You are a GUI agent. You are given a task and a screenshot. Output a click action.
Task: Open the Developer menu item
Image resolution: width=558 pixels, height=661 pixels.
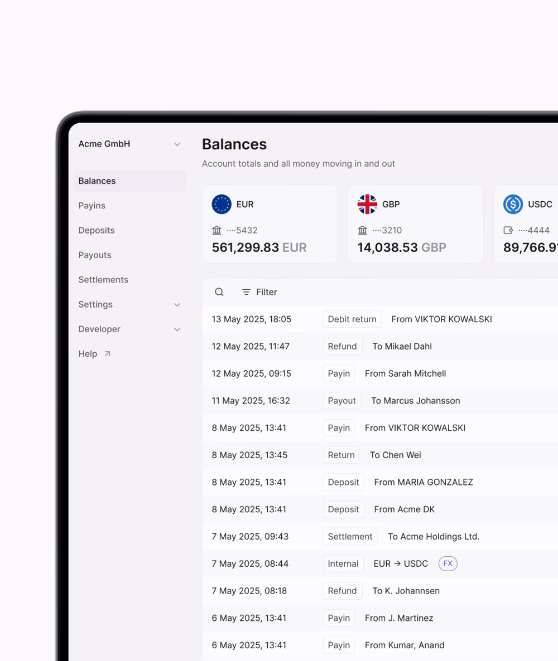(x=99, y=329)
